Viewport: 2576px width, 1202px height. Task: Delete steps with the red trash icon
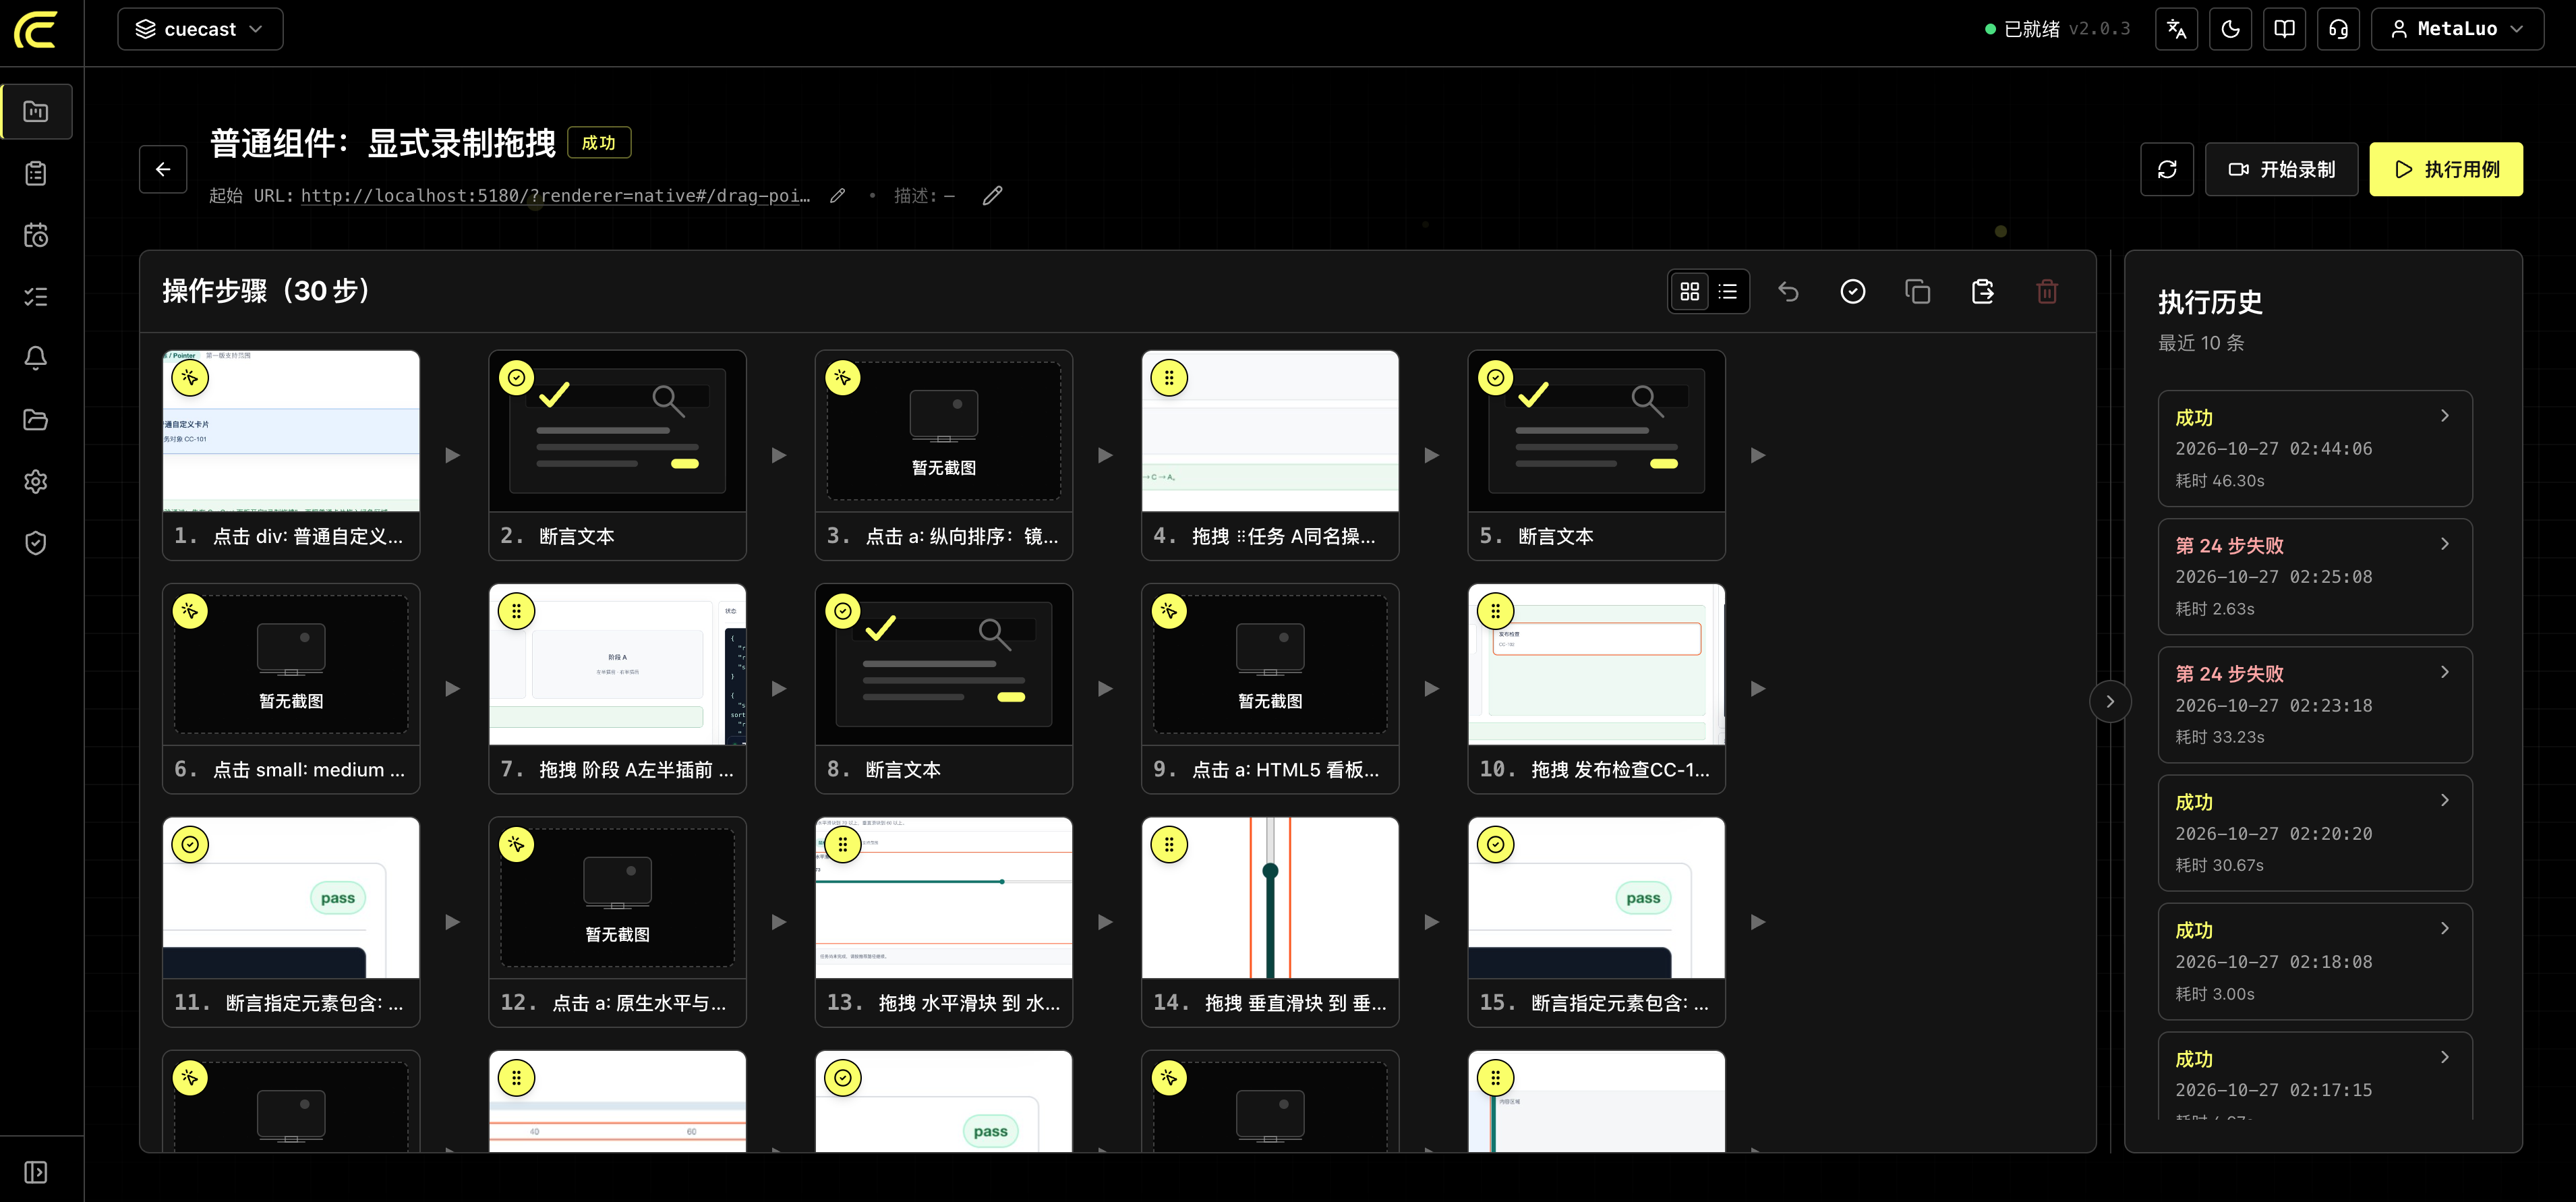click(x=2047, y=292)
